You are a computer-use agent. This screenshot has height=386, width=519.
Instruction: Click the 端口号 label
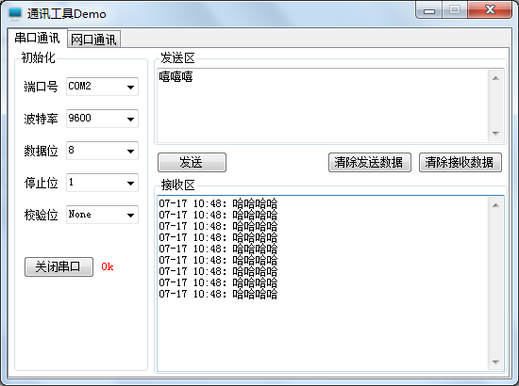(41, 87)
